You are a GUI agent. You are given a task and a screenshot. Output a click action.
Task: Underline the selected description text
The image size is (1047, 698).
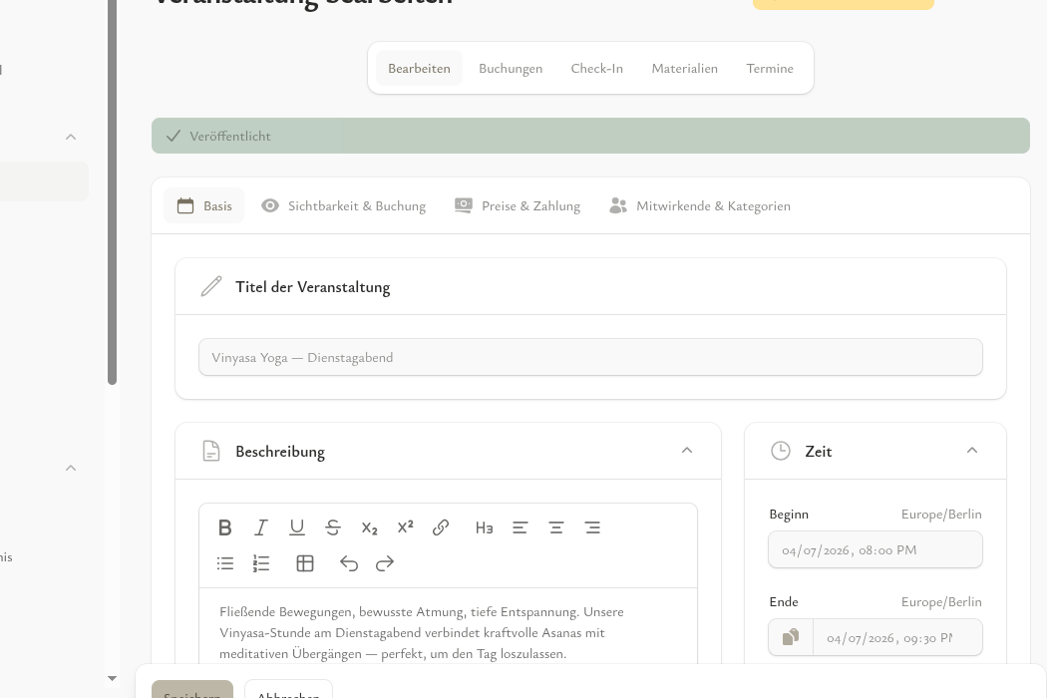coord(297,527)
